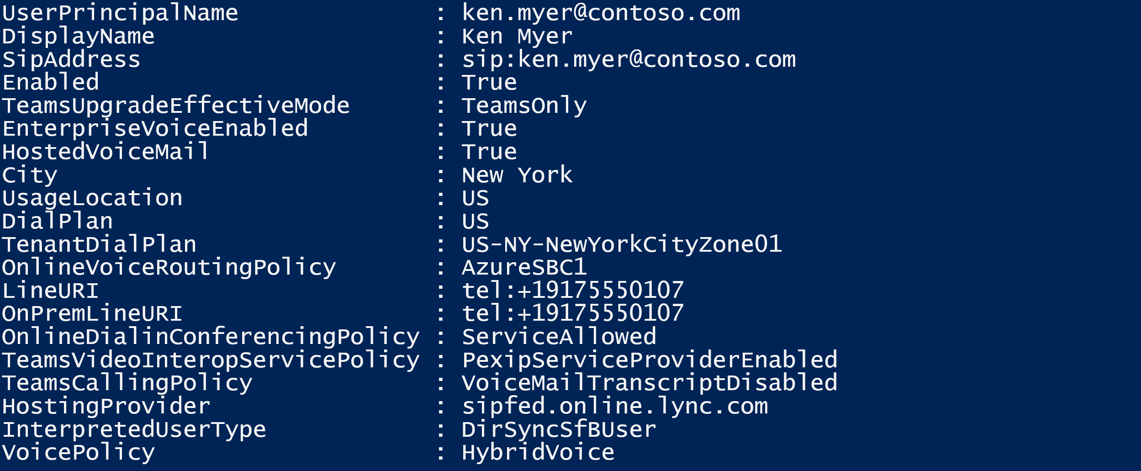Click the VoiceMailTranscriptDisabled calling policy value
Image resolution: width=1141 pixels, height=471 pixels.
[649, 383]
